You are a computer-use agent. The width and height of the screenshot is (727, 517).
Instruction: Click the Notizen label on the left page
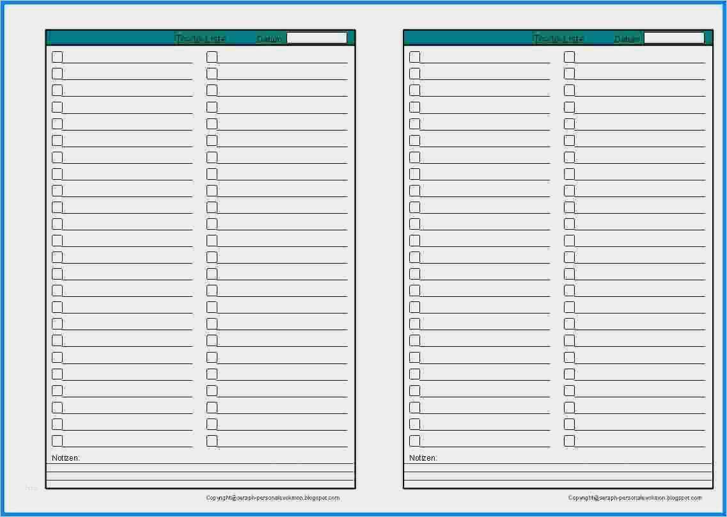point(63,457)
